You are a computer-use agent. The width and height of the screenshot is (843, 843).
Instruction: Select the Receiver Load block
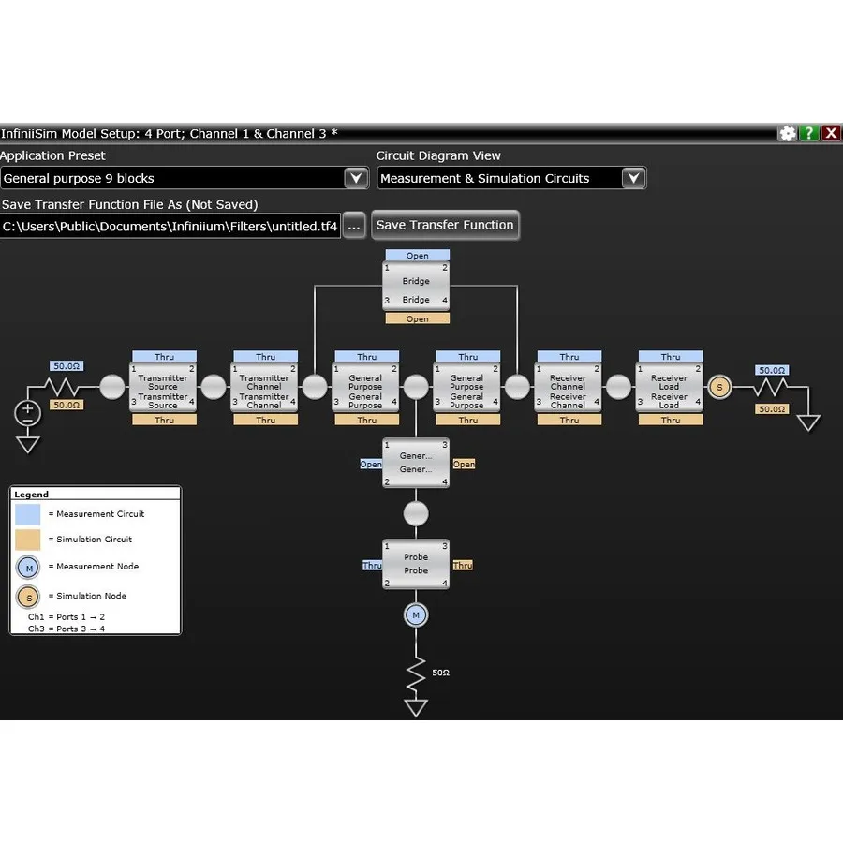[x=669, y=387]
